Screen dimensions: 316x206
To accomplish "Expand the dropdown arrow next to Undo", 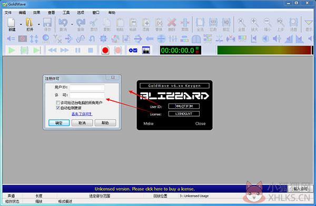I will 72,24.
